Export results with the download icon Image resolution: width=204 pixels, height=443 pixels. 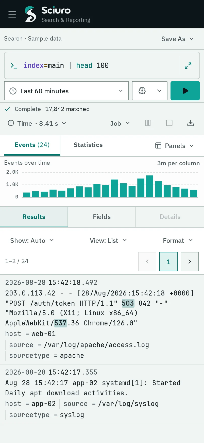191,123
